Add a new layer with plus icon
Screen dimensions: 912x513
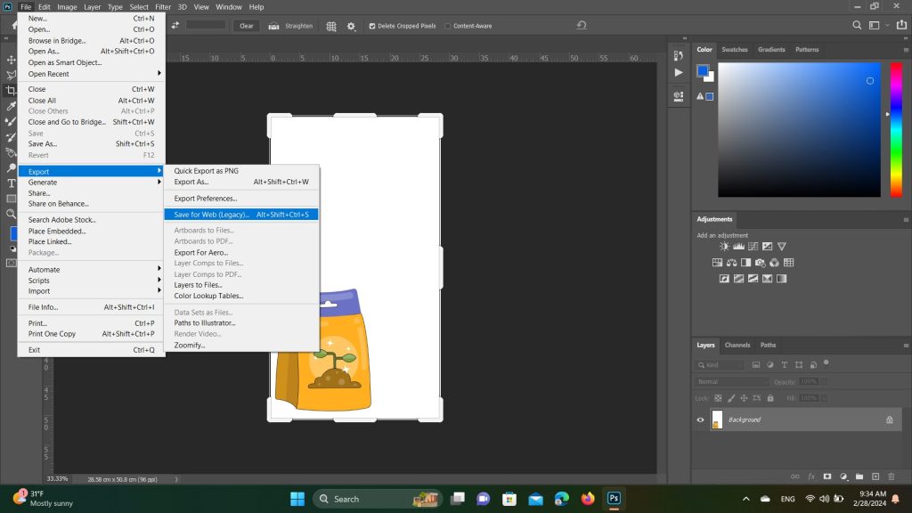[875, 476]
